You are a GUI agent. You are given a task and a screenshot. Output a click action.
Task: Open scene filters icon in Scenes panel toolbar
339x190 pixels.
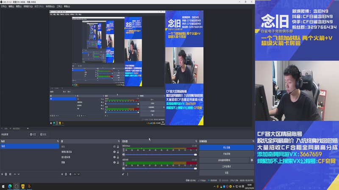(10, 174)
